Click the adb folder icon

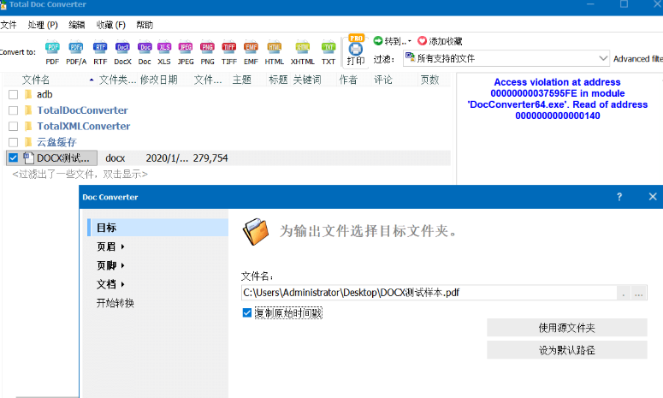pos(28,94)
